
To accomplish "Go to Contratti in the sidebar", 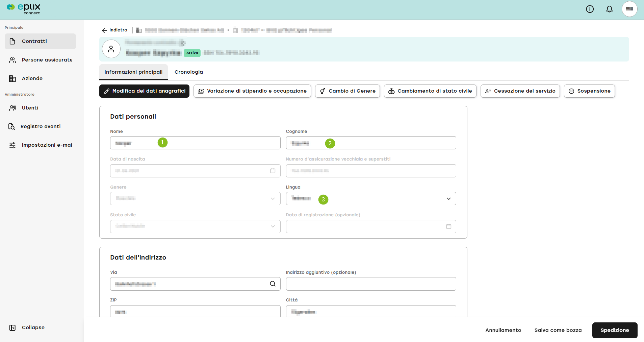I will tap(40, 41).
